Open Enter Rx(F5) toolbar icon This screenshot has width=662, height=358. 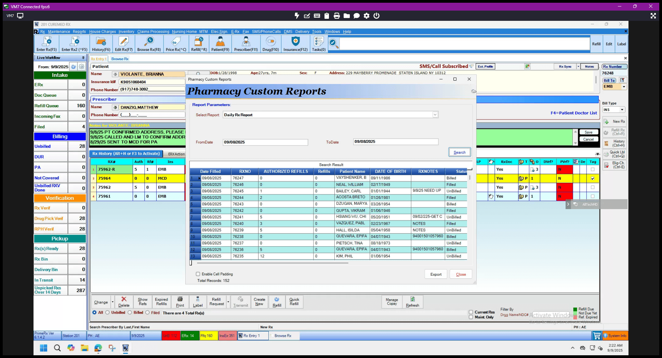[x=47, y=44]
